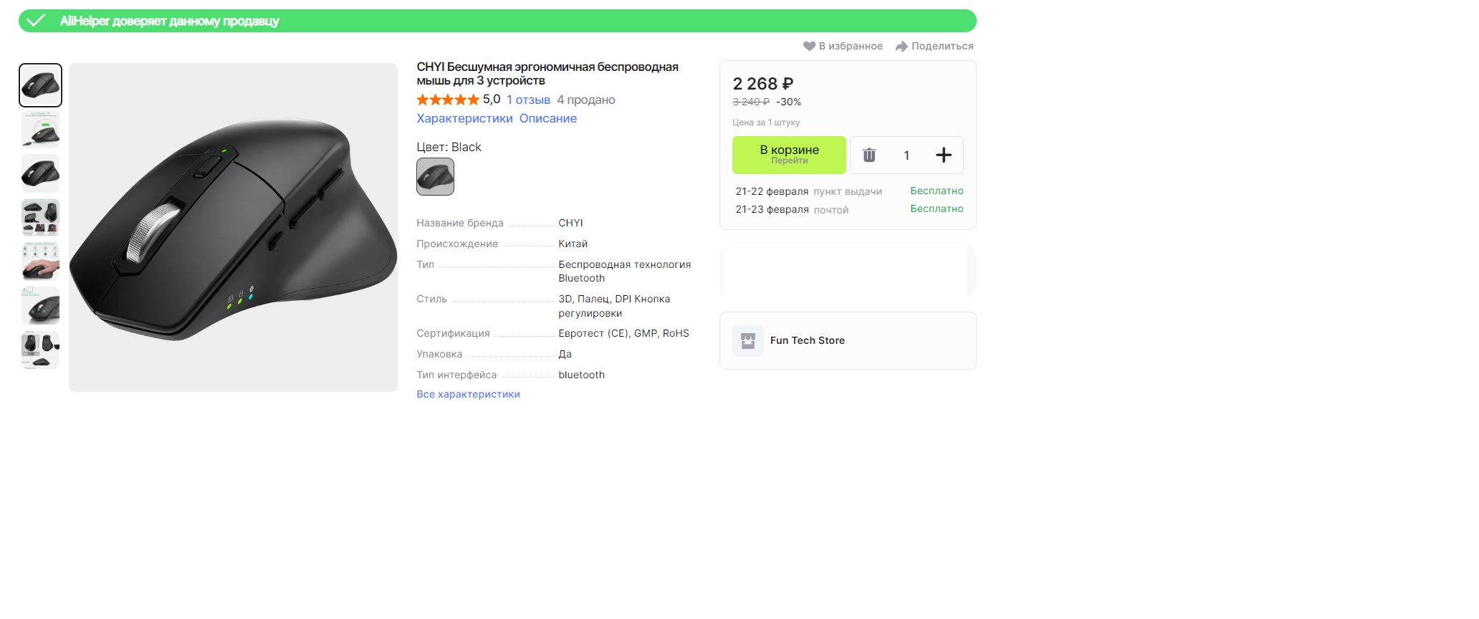
Task: Open the fourth thumbnail with multiple views
Action: (40, 218)
